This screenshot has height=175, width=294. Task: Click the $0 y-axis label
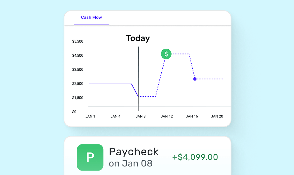click(74, 112)
